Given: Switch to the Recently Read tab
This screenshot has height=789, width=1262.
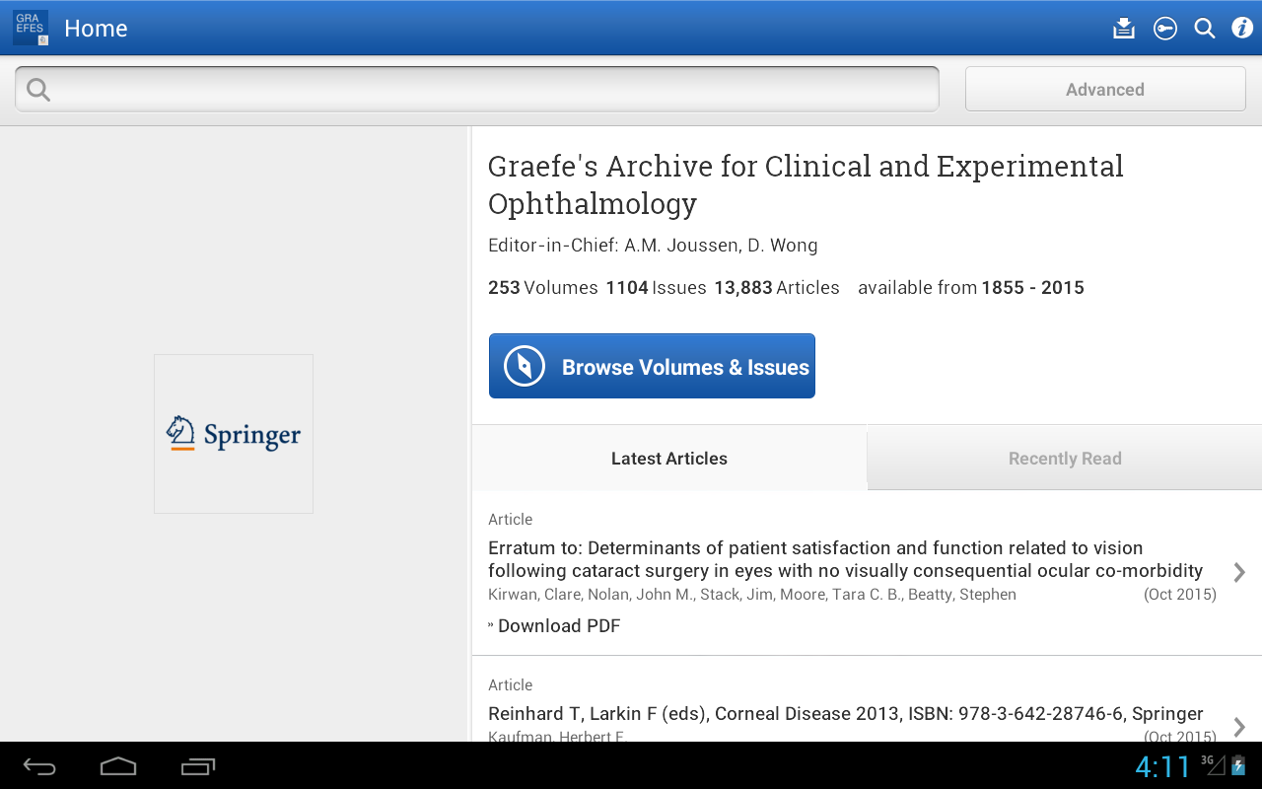Looking at the screenshot, I should (1064, 459).
